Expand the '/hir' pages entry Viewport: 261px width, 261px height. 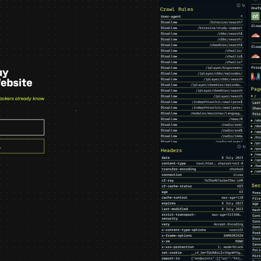pyautogui.click(x=252, y=137)
